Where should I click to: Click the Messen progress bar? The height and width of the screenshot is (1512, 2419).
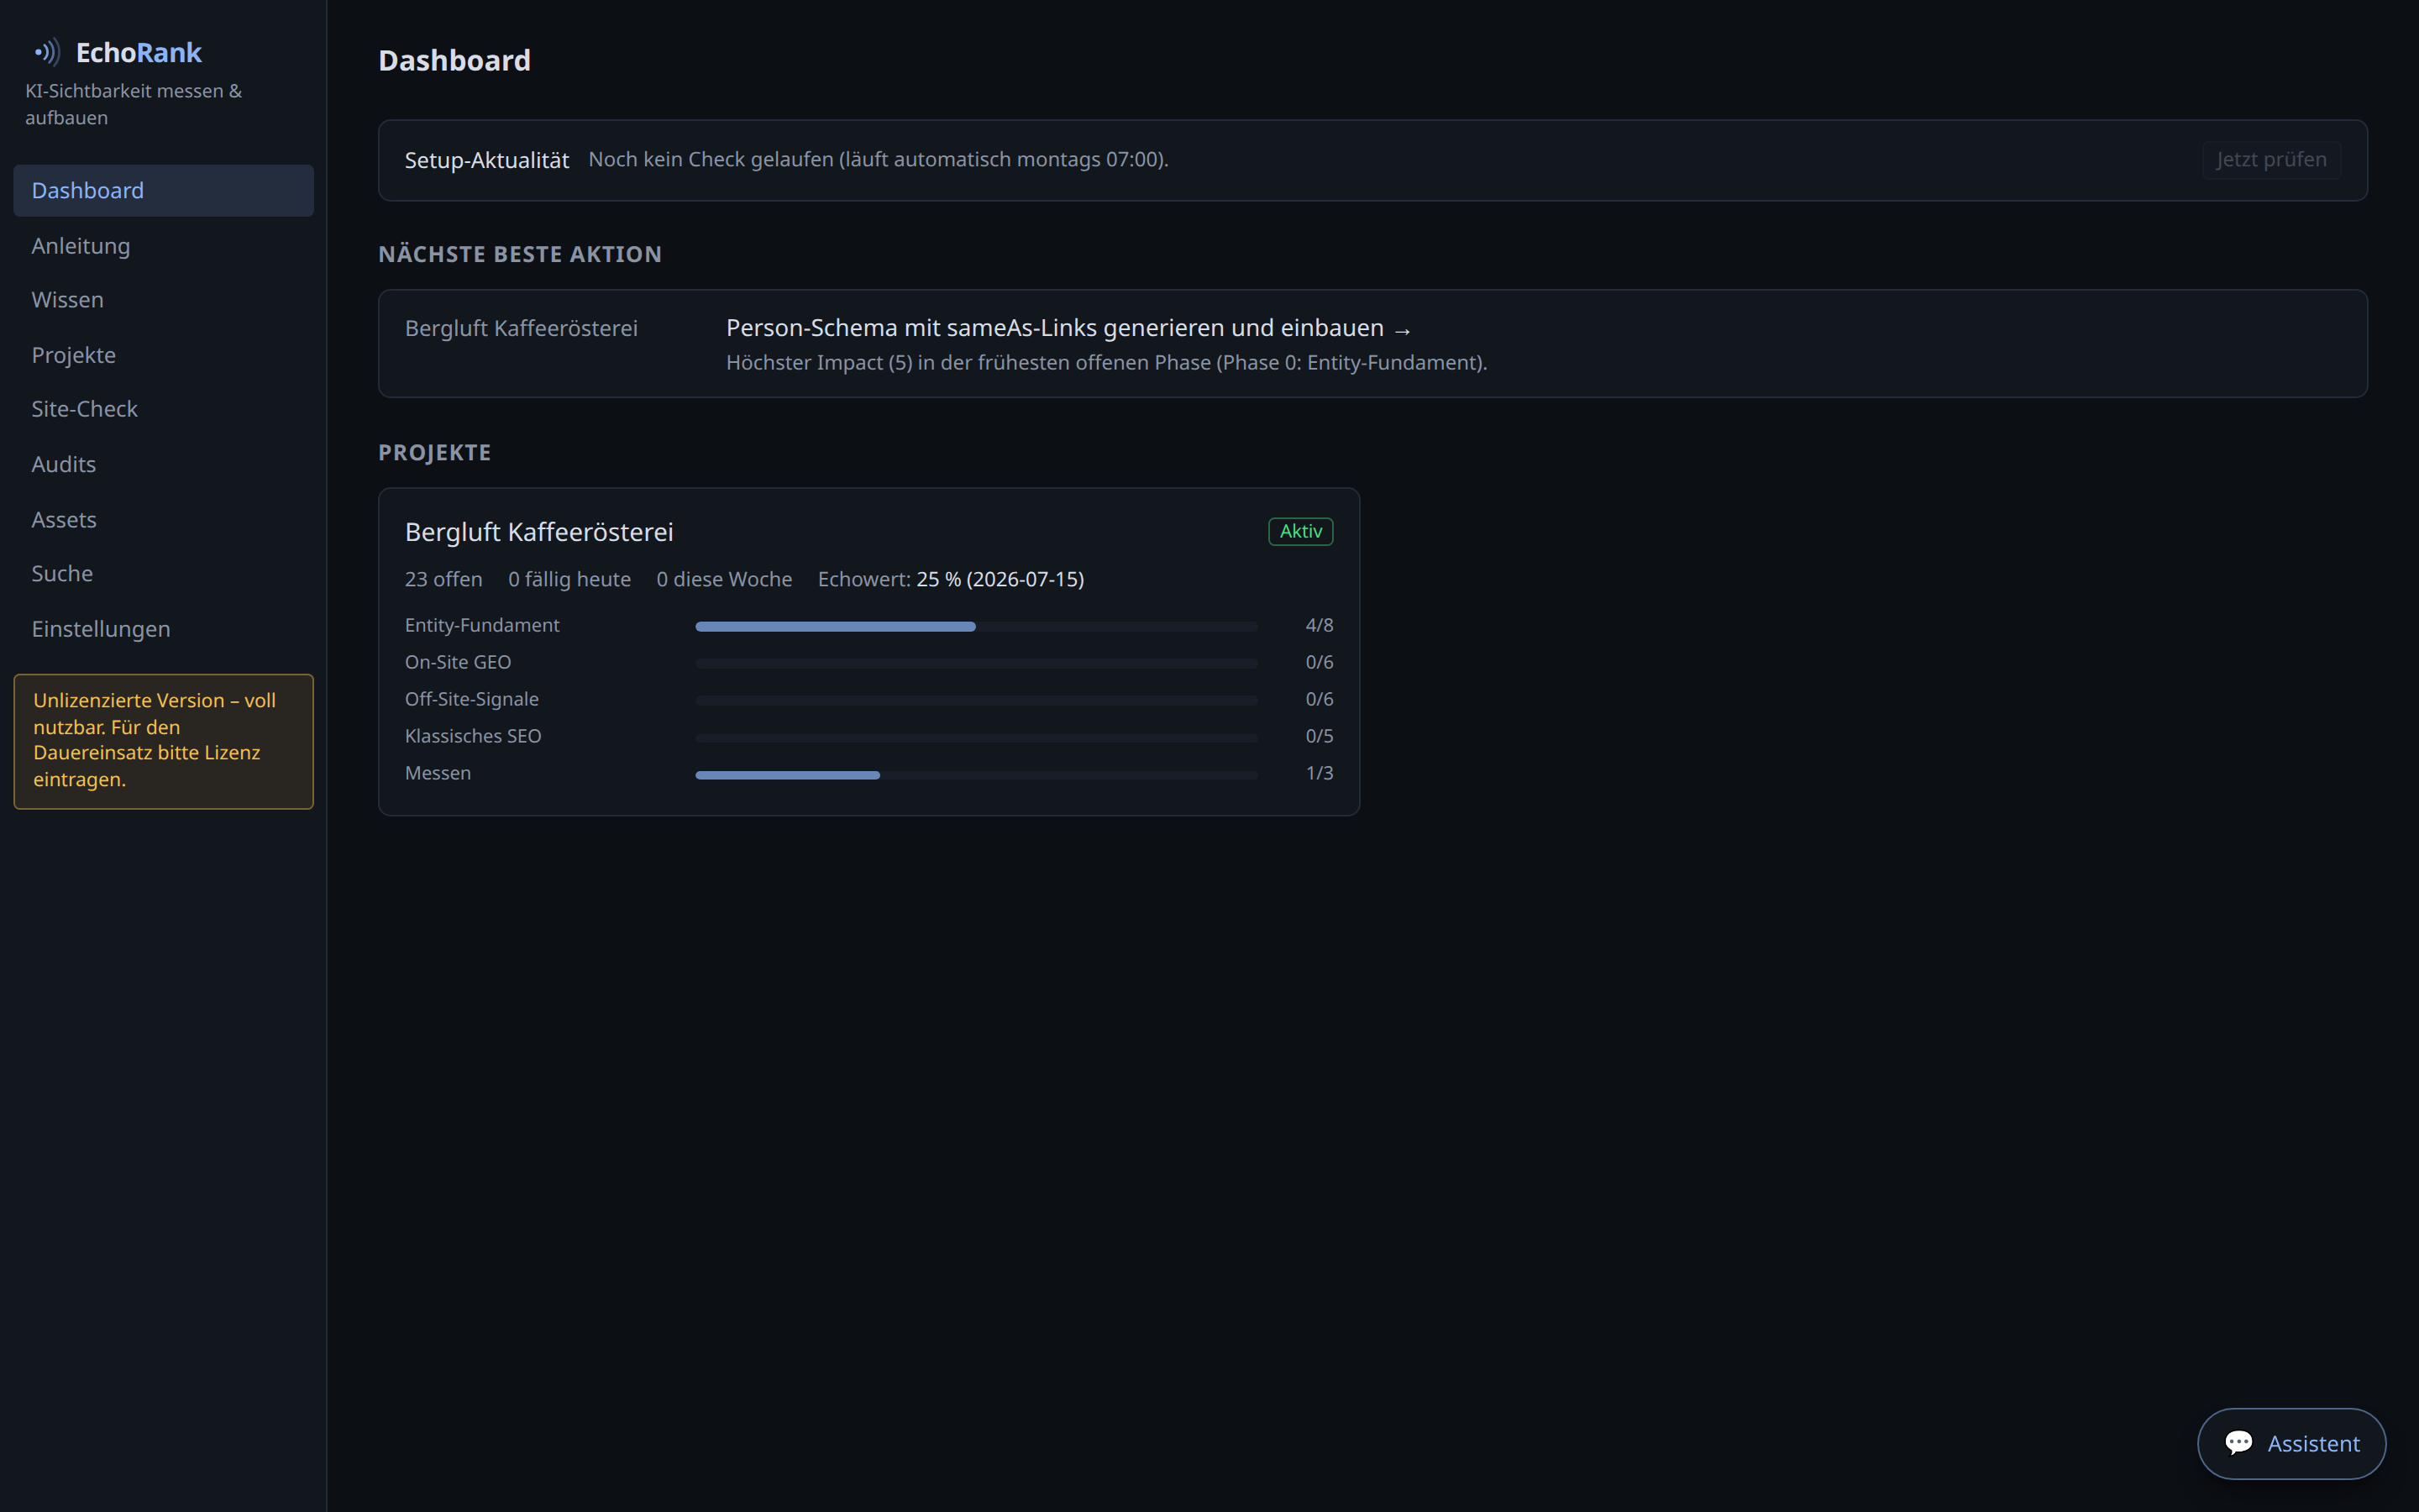[977, 775]
